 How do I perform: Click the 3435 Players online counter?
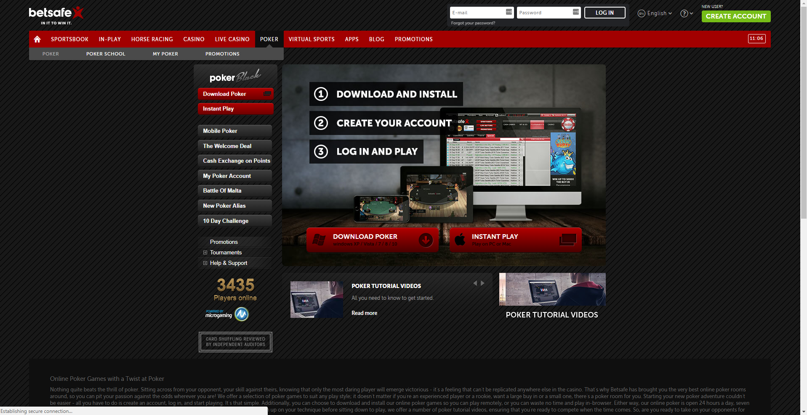click(235, 289)
